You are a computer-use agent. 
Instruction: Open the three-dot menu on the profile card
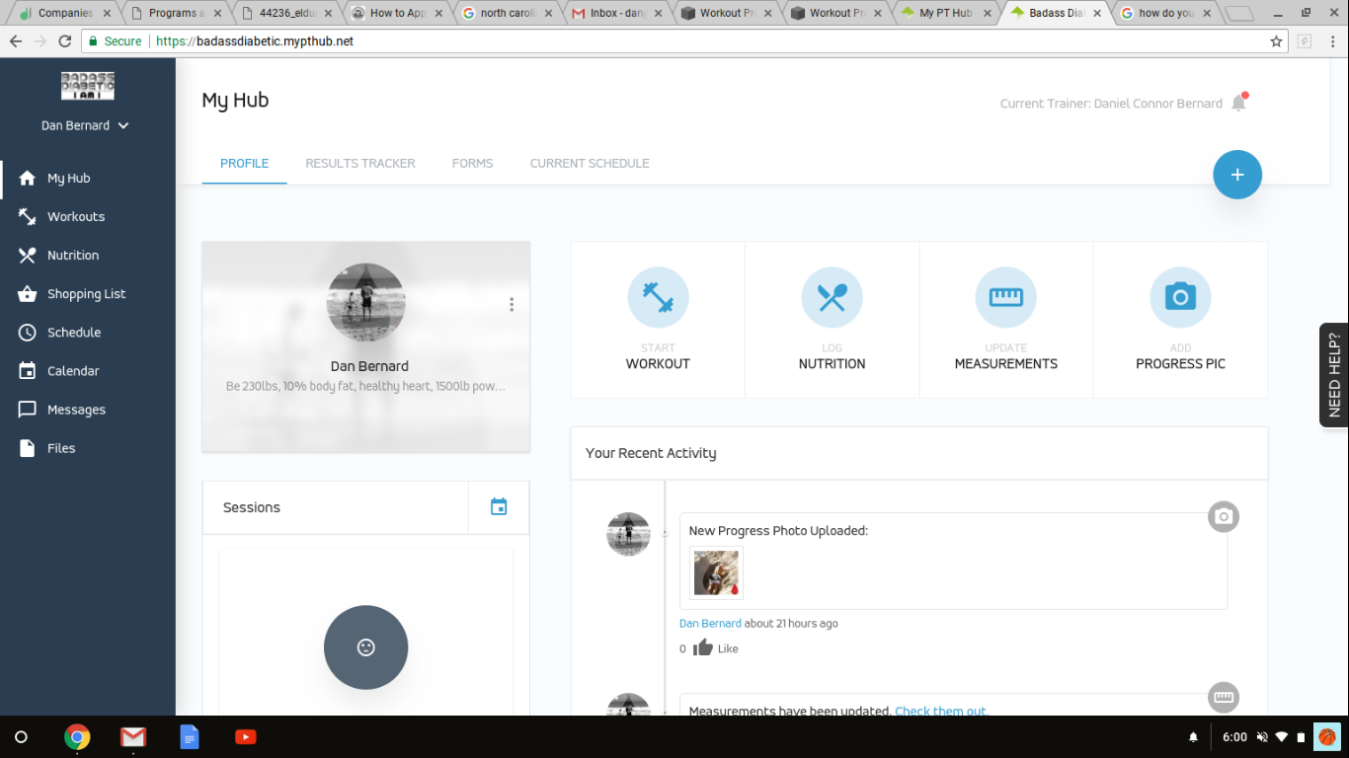tap(512, 304)
